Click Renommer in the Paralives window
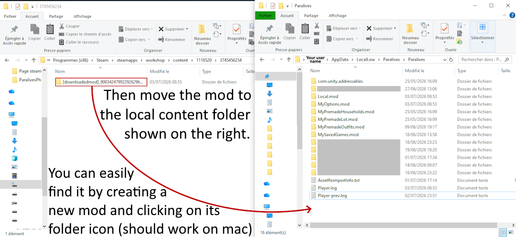The height and width of the screenshot is (237, 516). click(379, 39)
